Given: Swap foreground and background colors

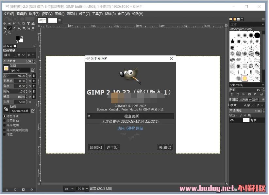Looking at the screenshot, I should click(x=22, y=37).
